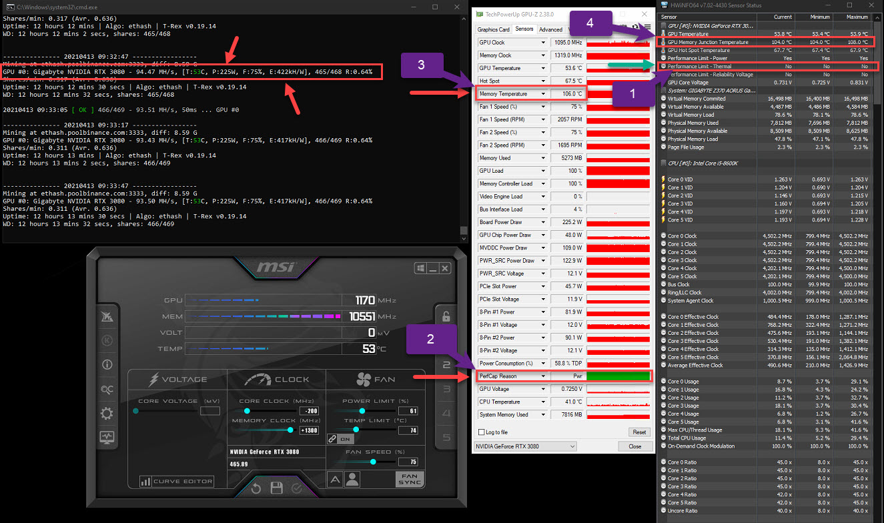Click the Temp Limit slider handle
This screenshot has height=523, width=884.
(356, 430)
